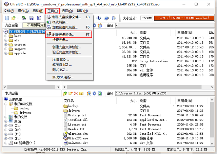Click the Format Conversion (格式转换) menu icon

click(x=49, y=22)
